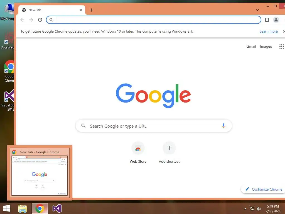Open the tab search dropdown chevron
This screenshot has width=285, height=214.
click(257, 10)
